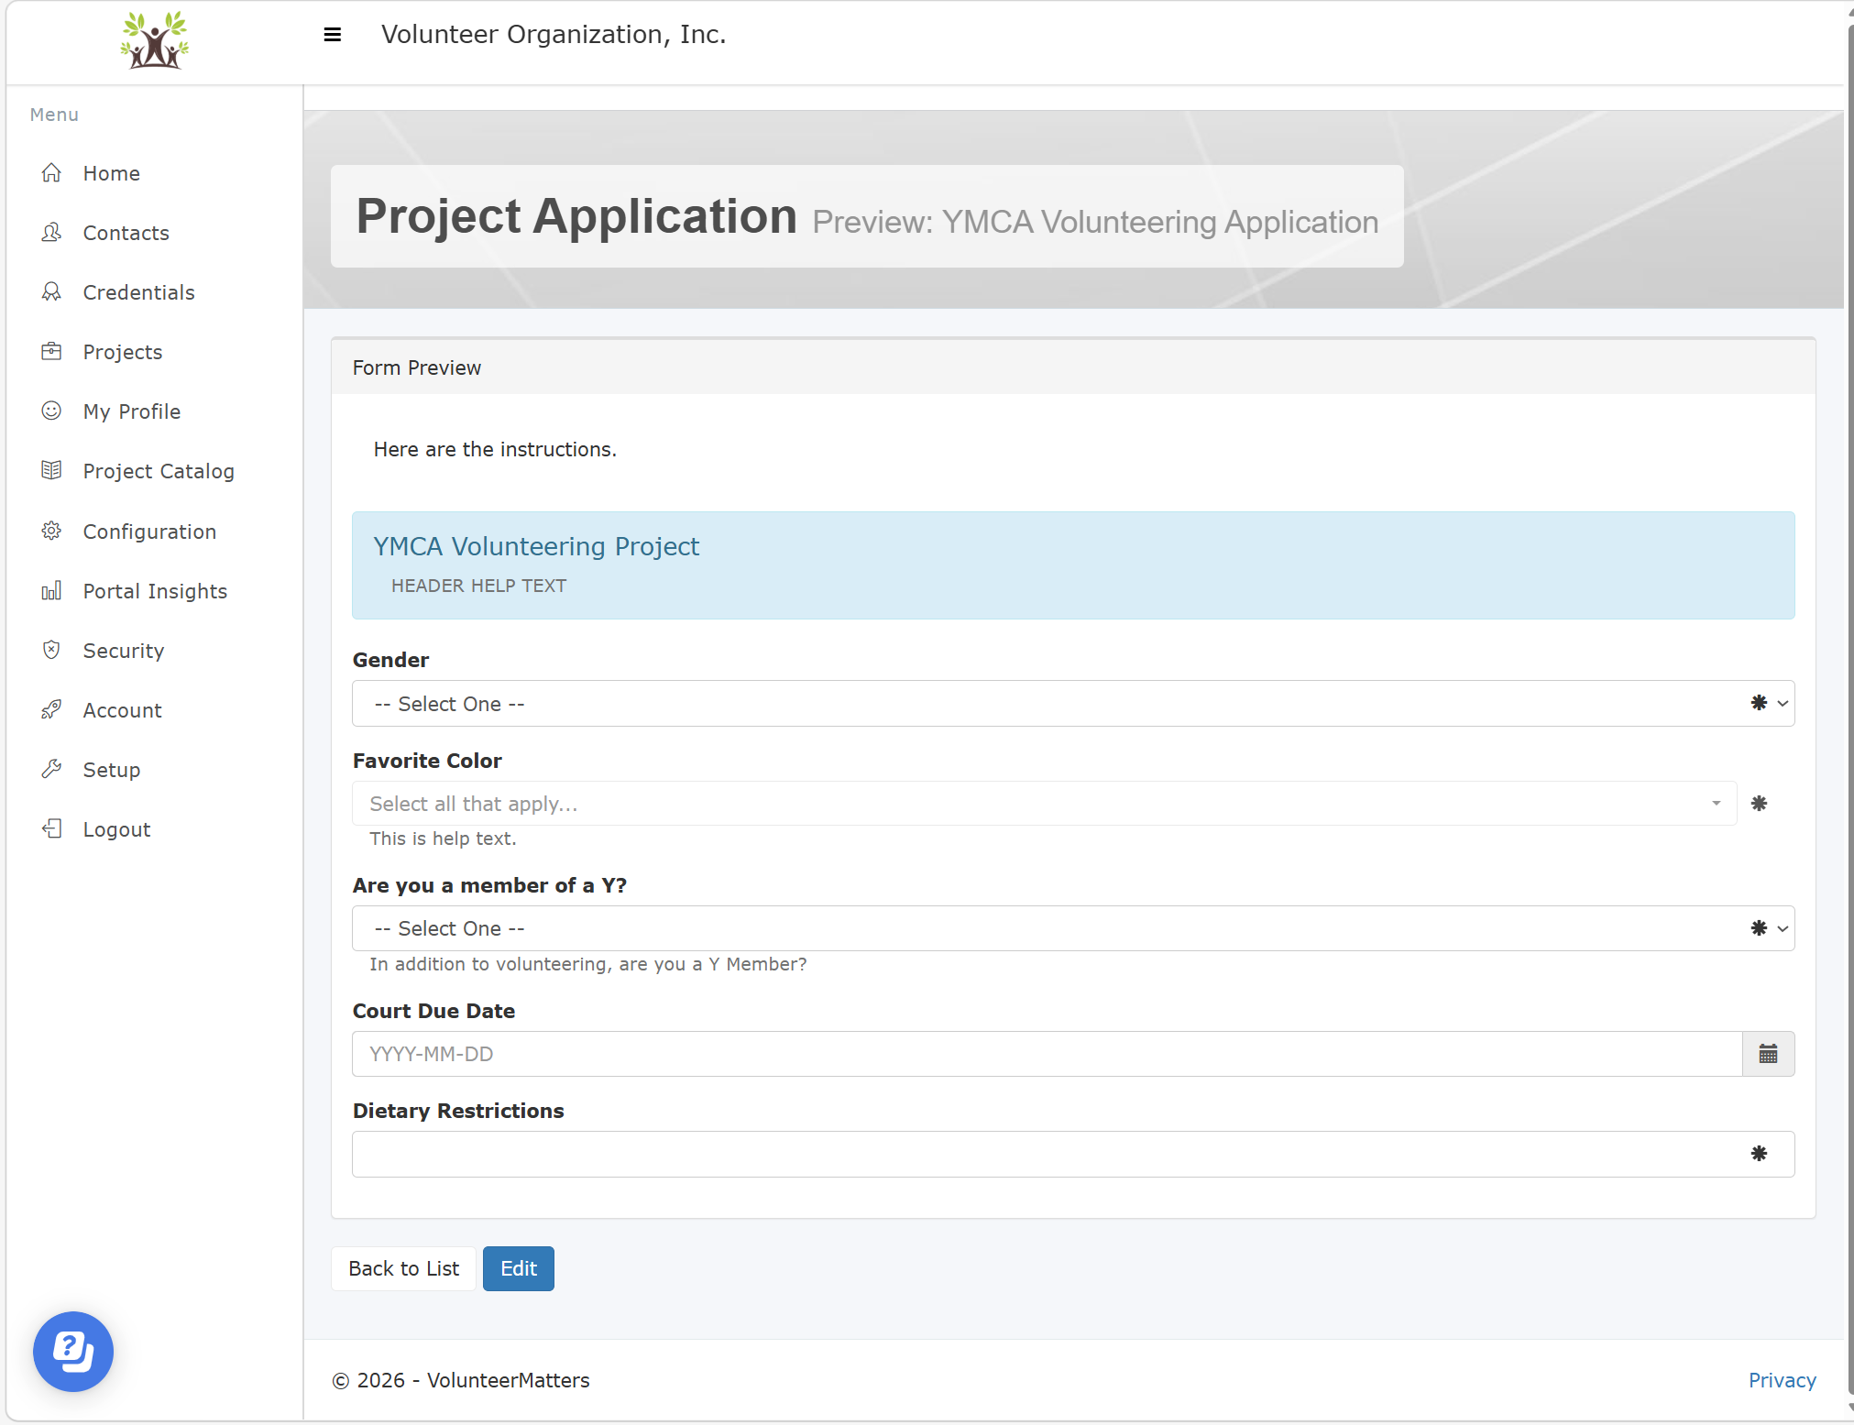Click the Project Catalog book icon

tap(51, 471)
